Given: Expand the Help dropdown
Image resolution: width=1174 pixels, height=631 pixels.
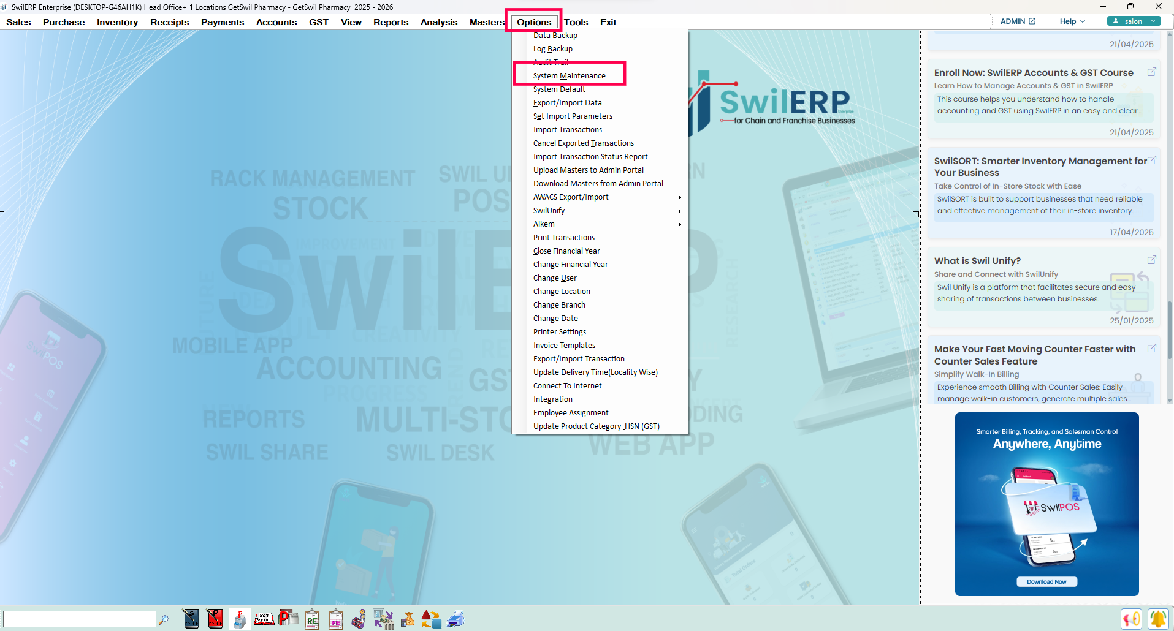Looking at the screenshot, I should pyautogui.click(x=1072, y=21).
